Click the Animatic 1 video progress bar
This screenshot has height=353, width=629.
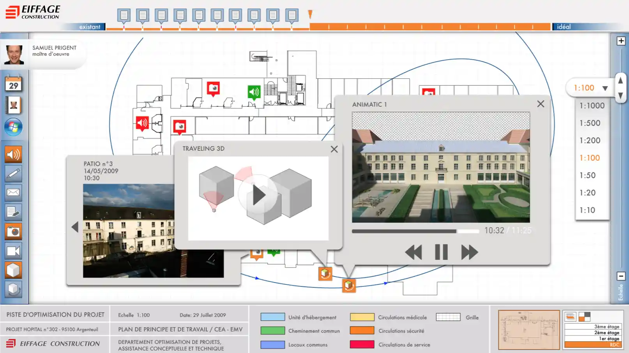[x=415, y=231]
